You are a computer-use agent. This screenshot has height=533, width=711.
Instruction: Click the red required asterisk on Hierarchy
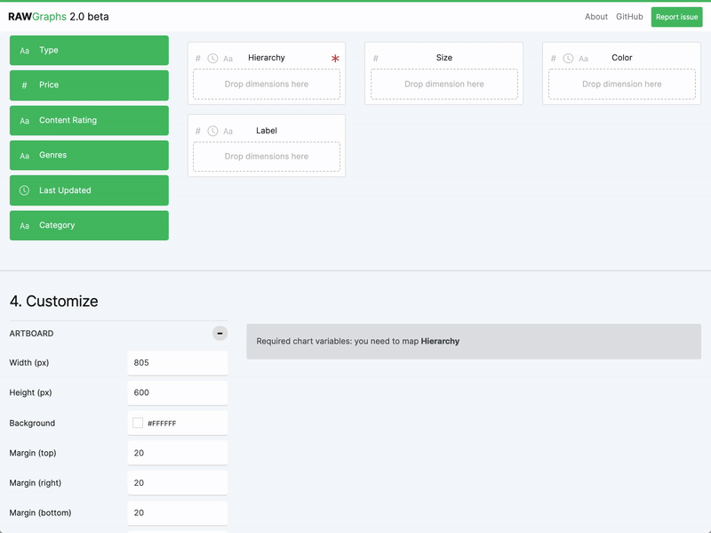(335, 59)
